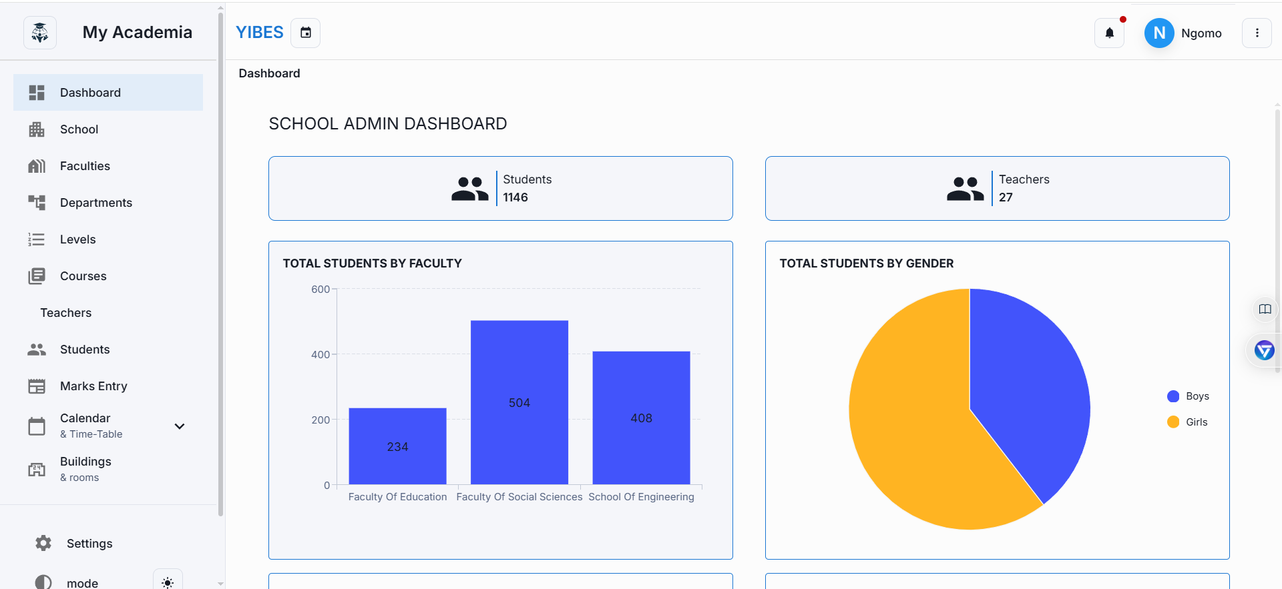Go to Faculties in sidebar
This screenshot has width=1282, height=589.
(x=85, y=166)
